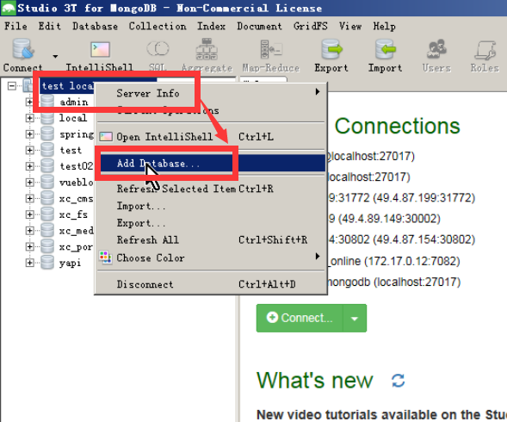507x422 pixels.
Task: Click the Choose Color palette icon
Action: click(106, 258)
